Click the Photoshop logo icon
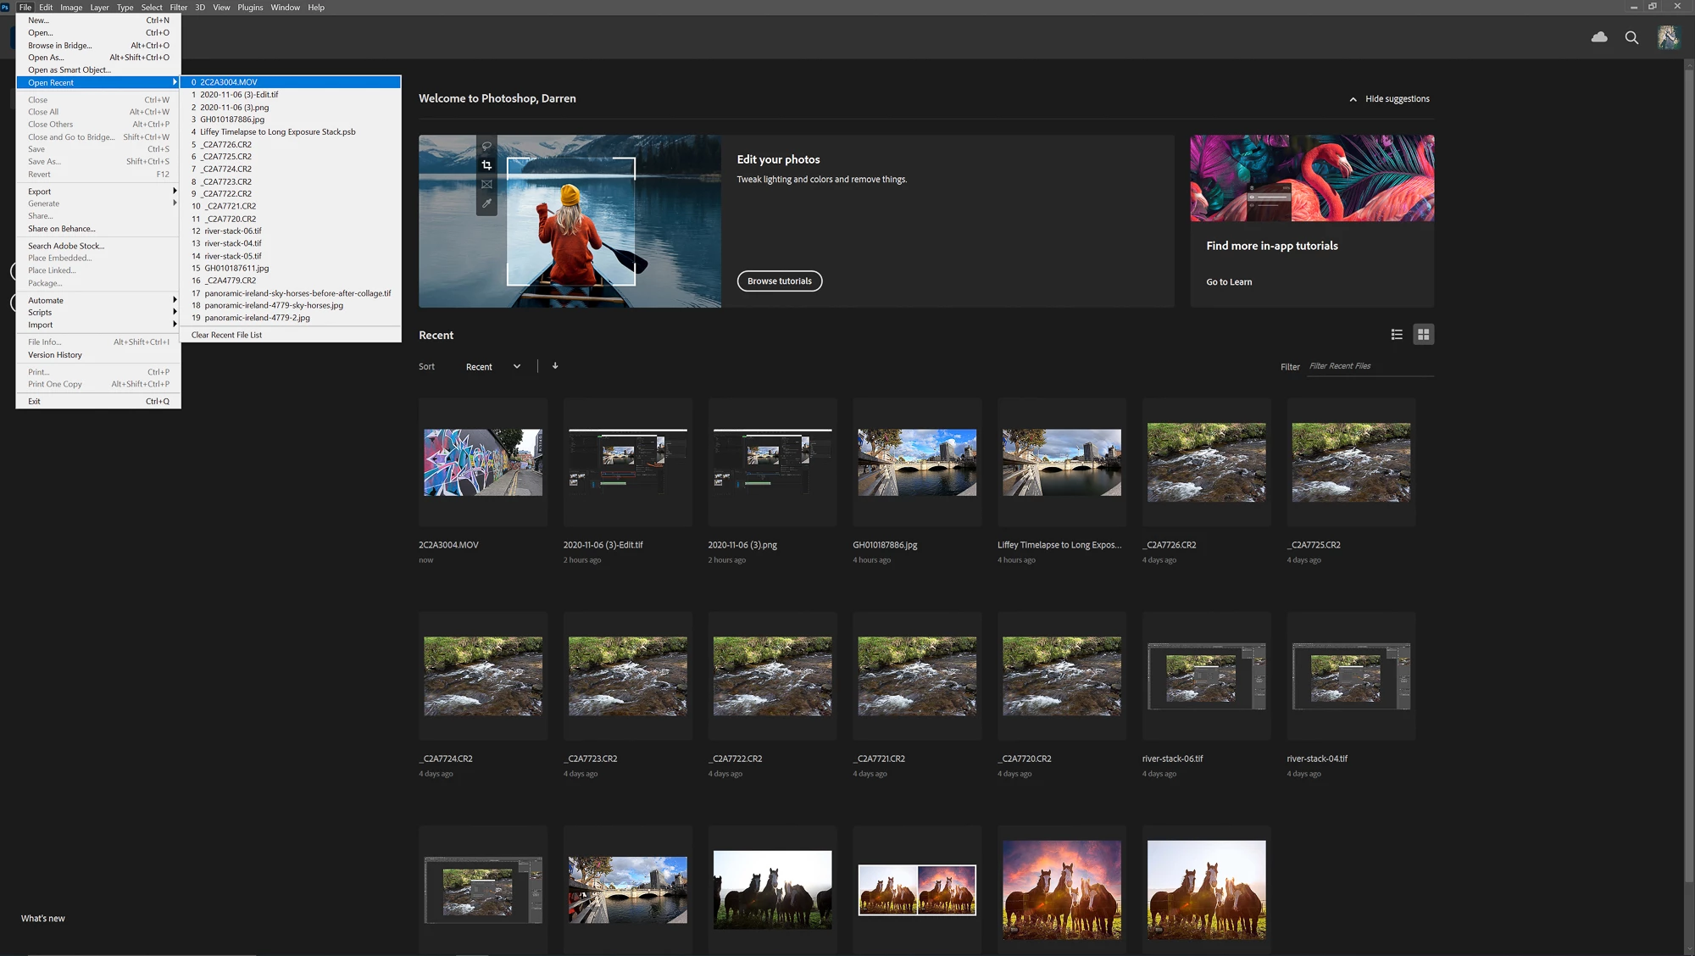This screenshot has width=1695, height=956. [x=6, y=7]
